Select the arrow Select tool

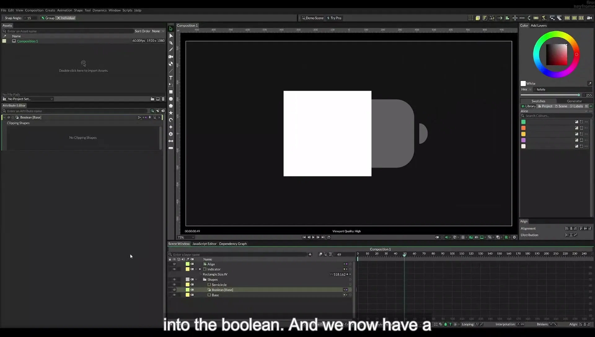click(x=171, y=28)
